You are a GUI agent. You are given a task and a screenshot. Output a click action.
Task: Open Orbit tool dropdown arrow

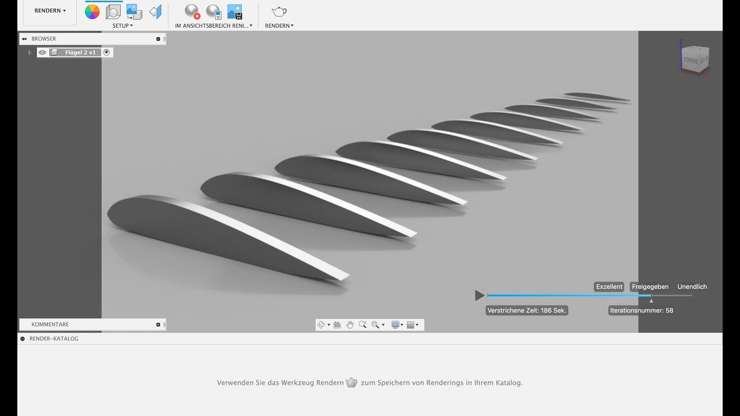point(329,325)
